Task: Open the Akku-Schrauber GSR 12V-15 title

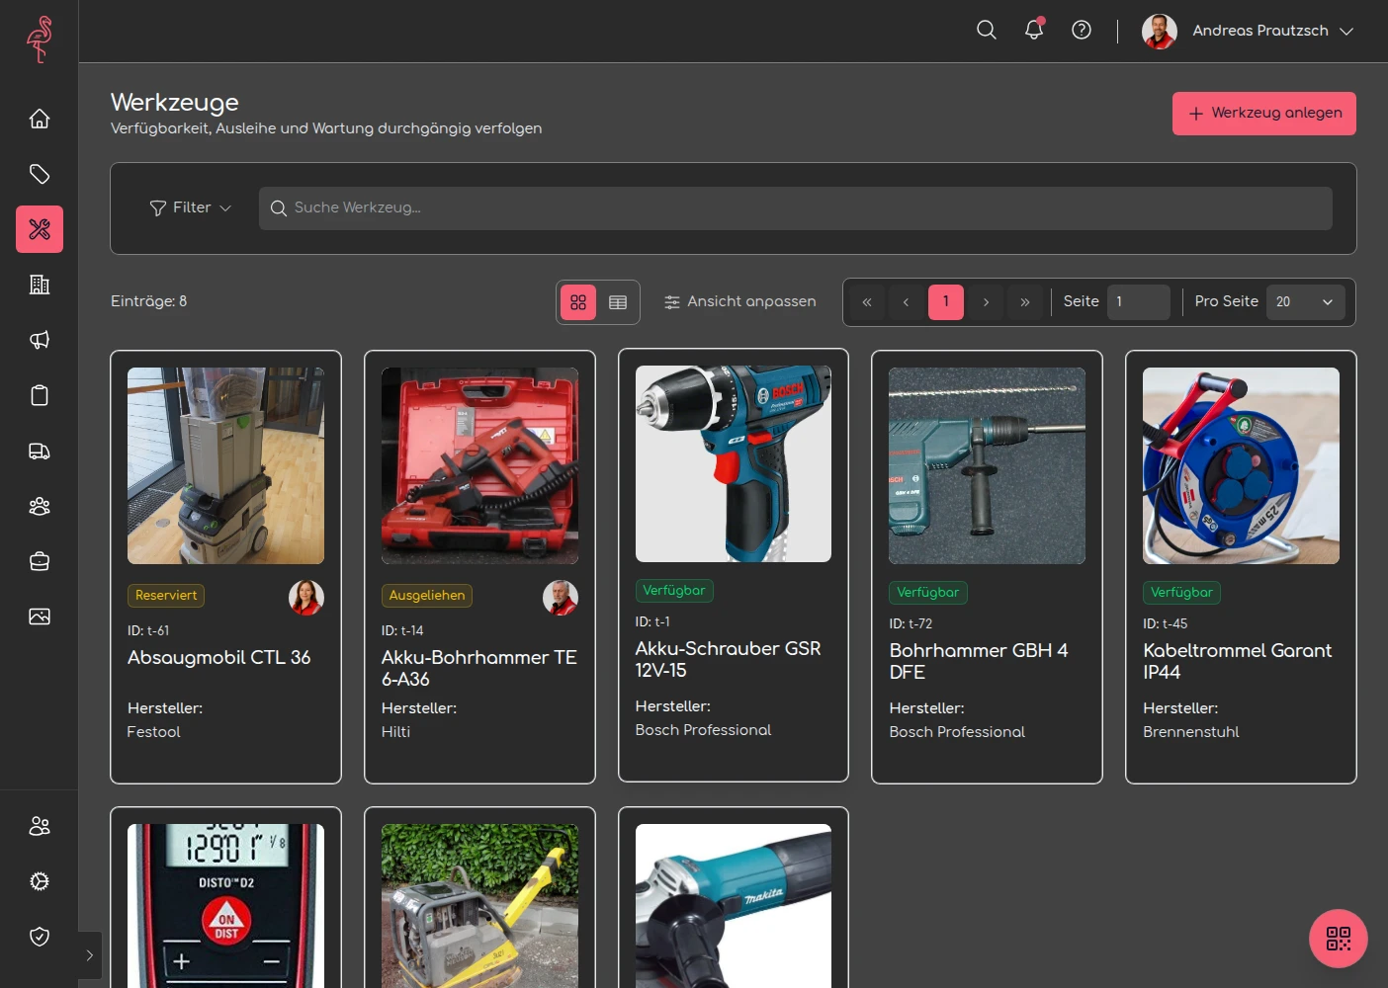Action: tap(729, 660)
